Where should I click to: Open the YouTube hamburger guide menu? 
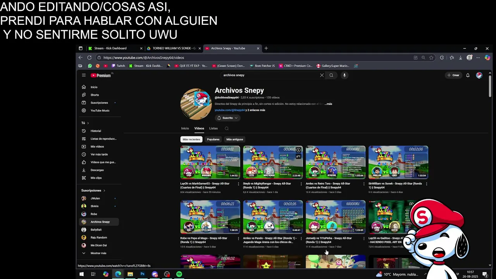84,75
